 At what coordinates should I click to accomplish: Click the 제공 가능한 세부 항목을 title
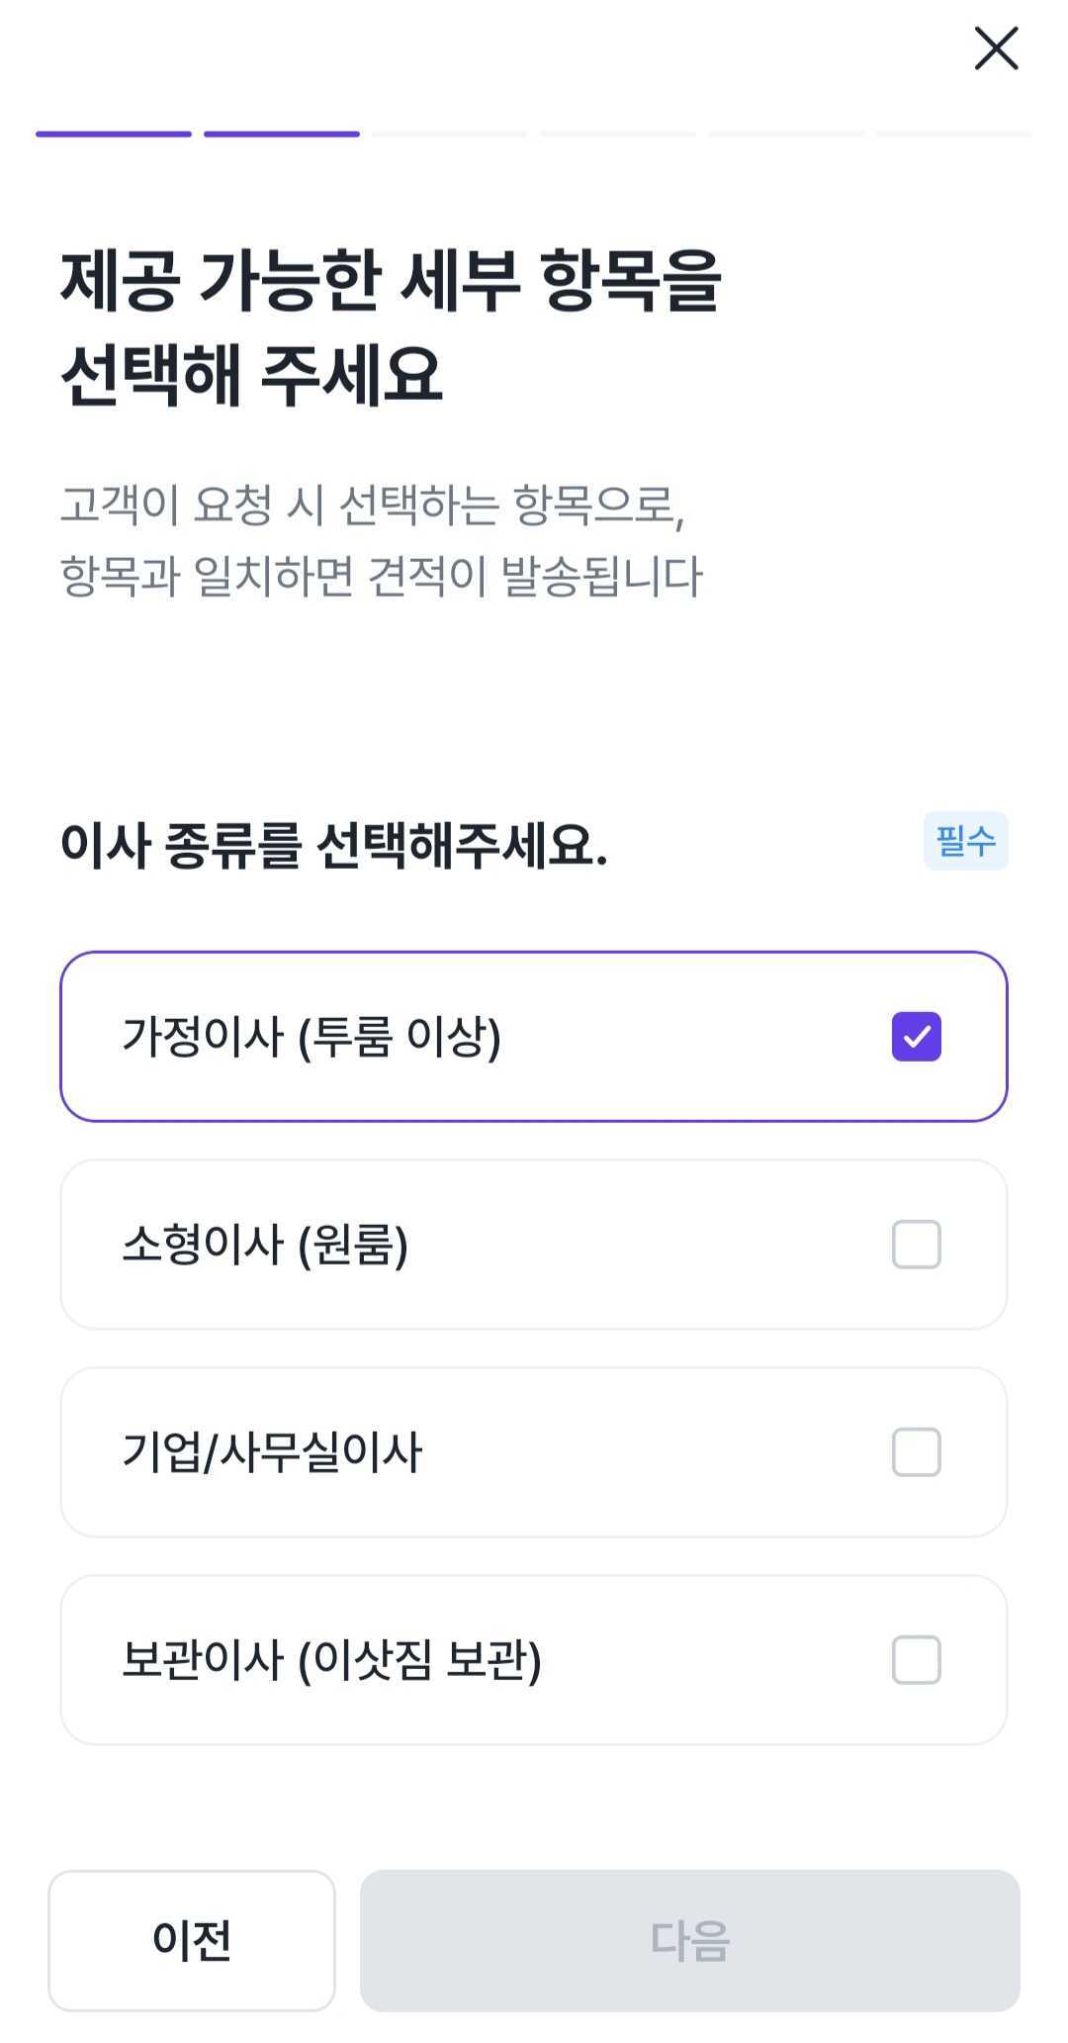[x=391, y=281]
